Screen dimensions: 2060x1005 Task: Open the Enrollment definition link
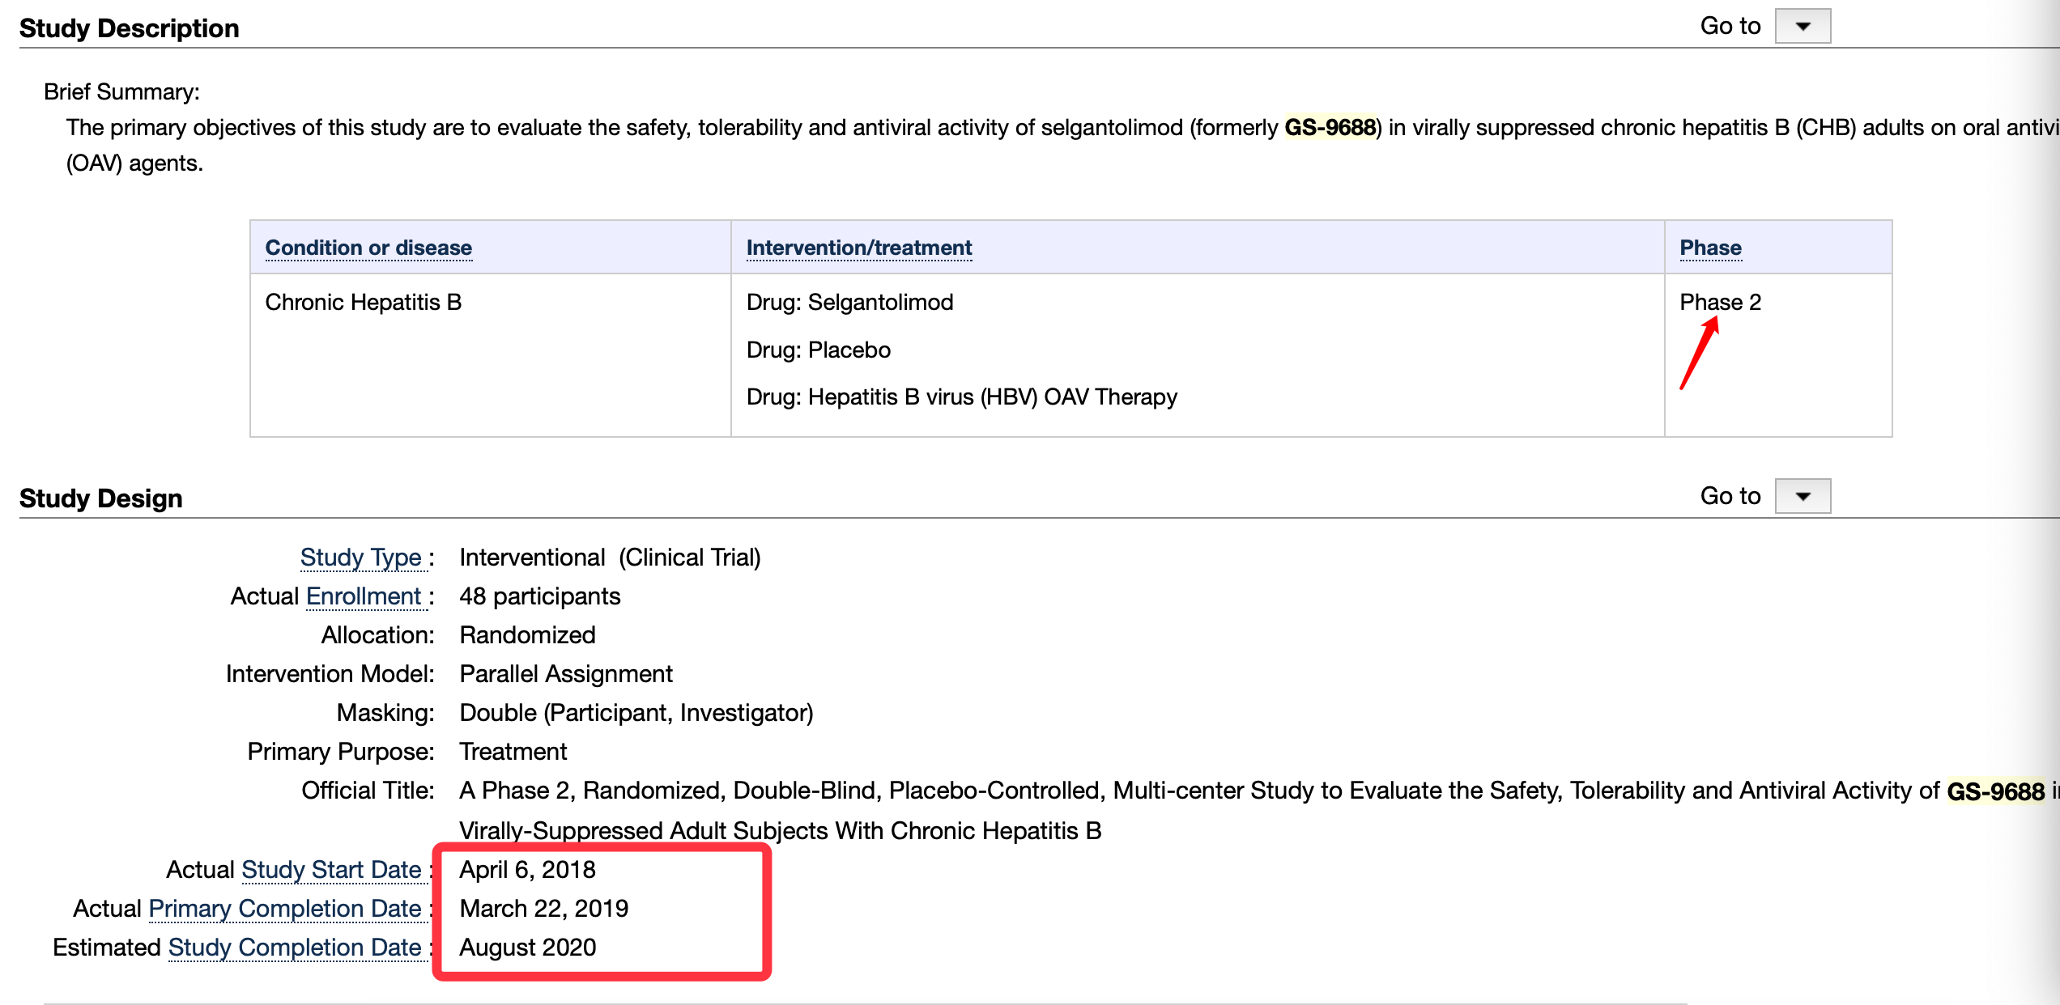(364, 596)
